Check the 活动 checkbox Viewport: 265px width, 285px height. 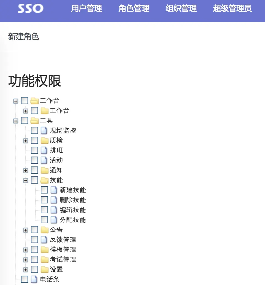tap(34, 160)
